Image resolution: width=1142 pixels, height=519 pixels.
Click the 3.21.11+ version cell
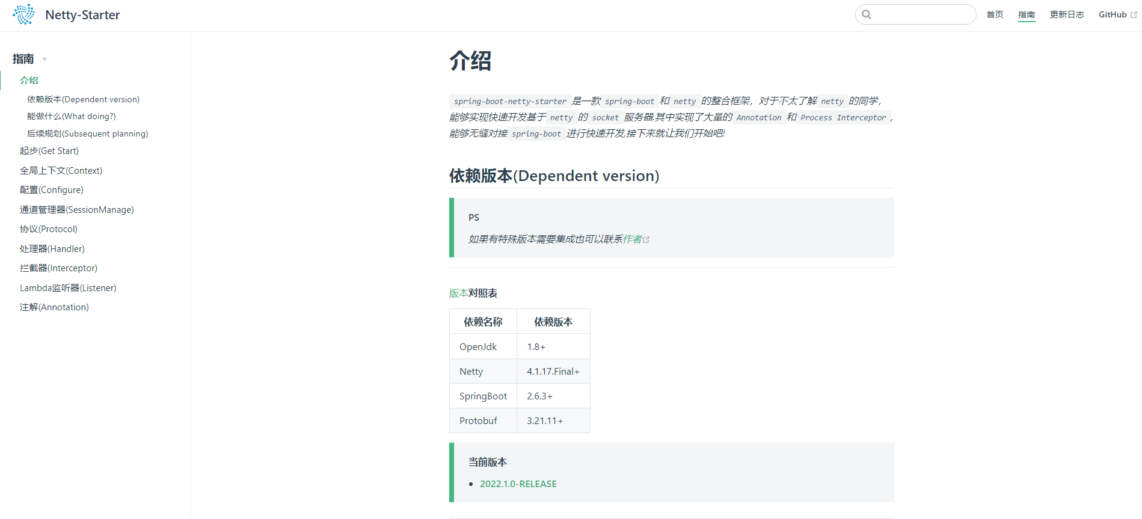pos(553,421)
